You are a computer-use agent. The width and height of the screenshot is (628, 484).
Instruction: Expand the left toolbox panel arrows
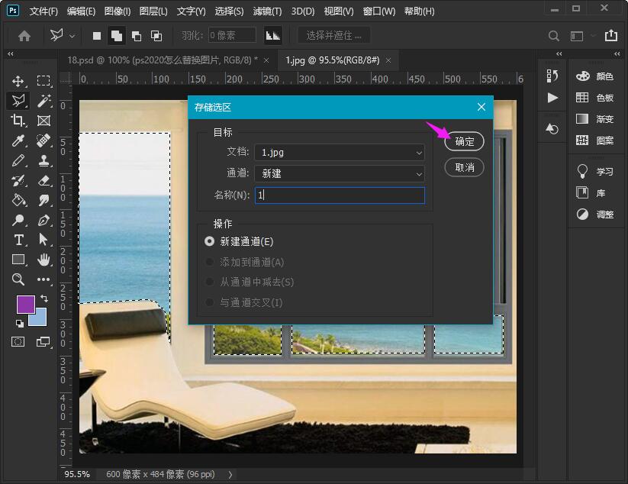point(11,53)
